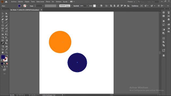Enable Draw Normal mode

click(x=2, y=67)
